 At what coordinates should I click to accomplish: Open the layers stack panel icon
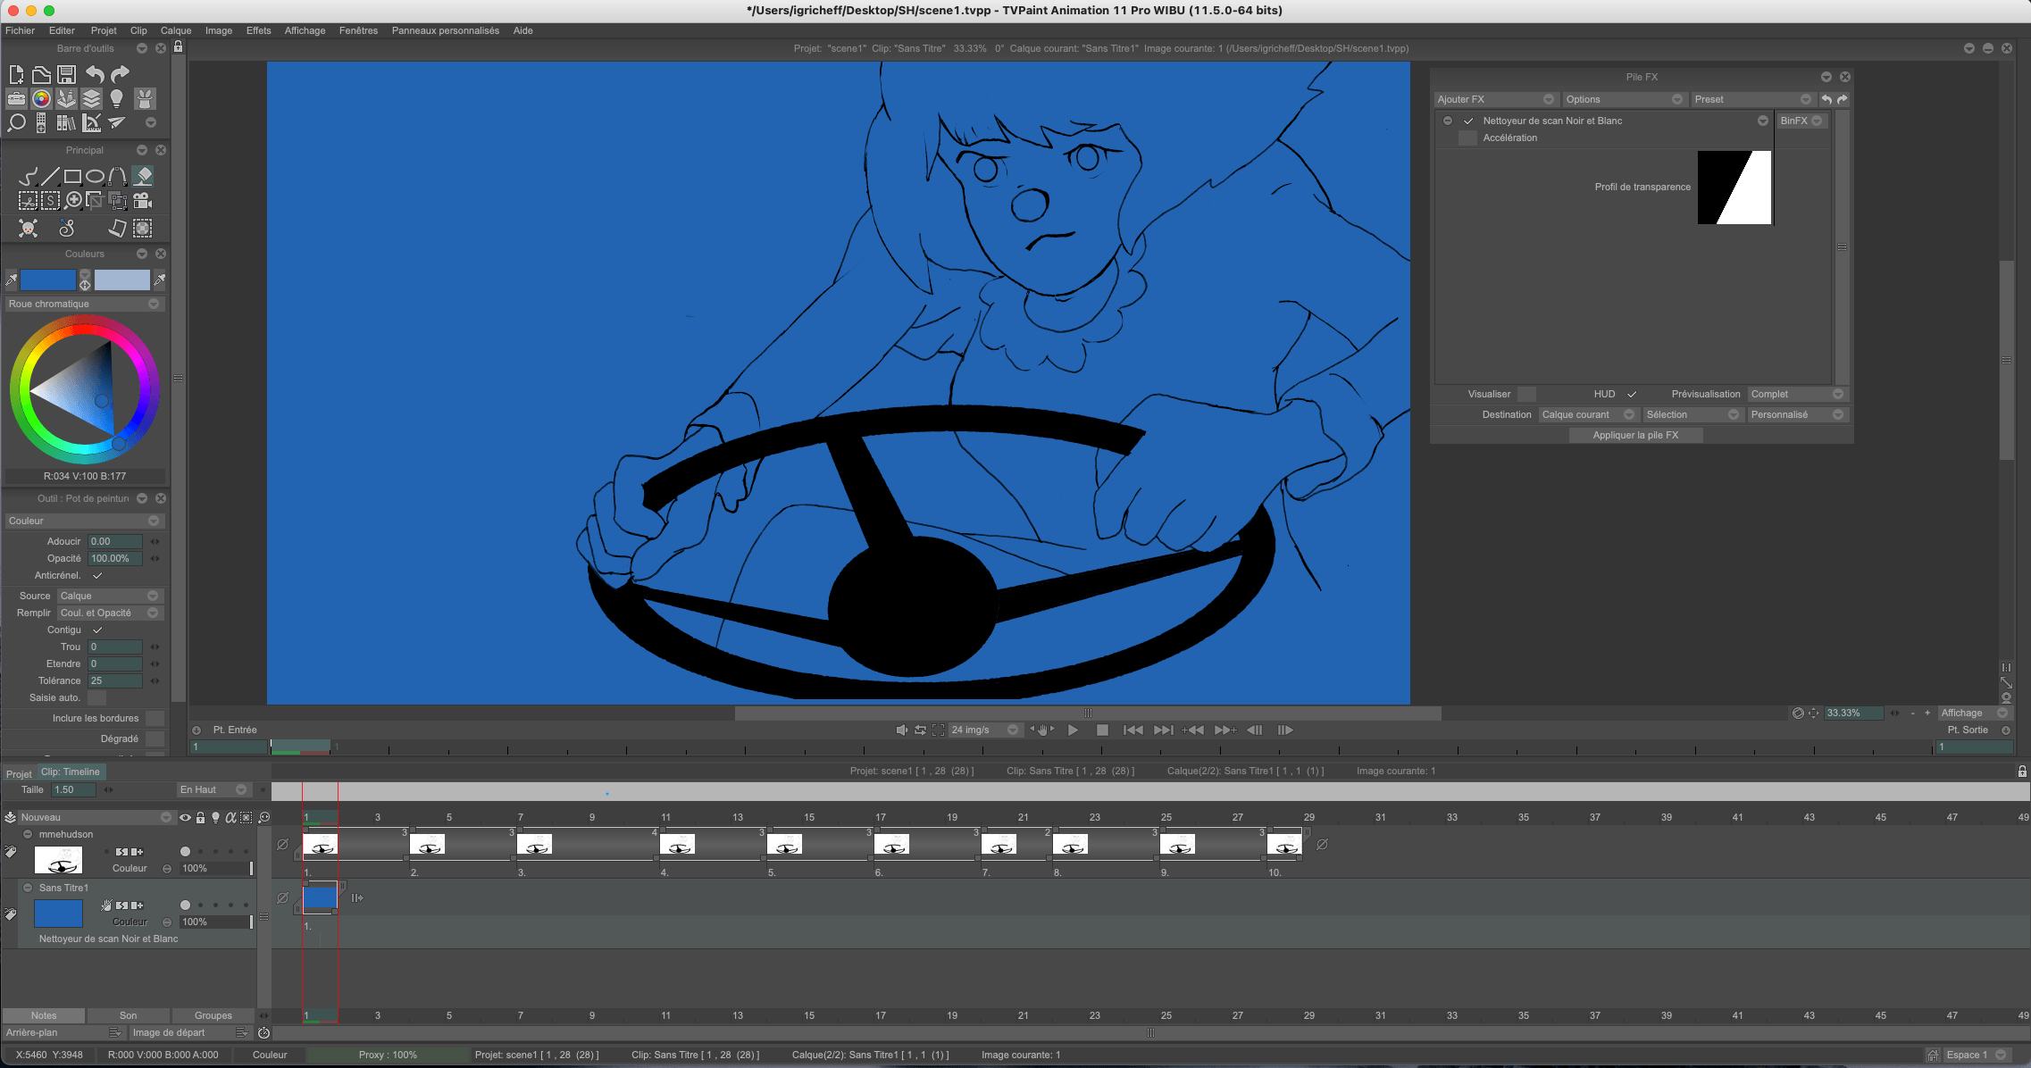[91, 98]
